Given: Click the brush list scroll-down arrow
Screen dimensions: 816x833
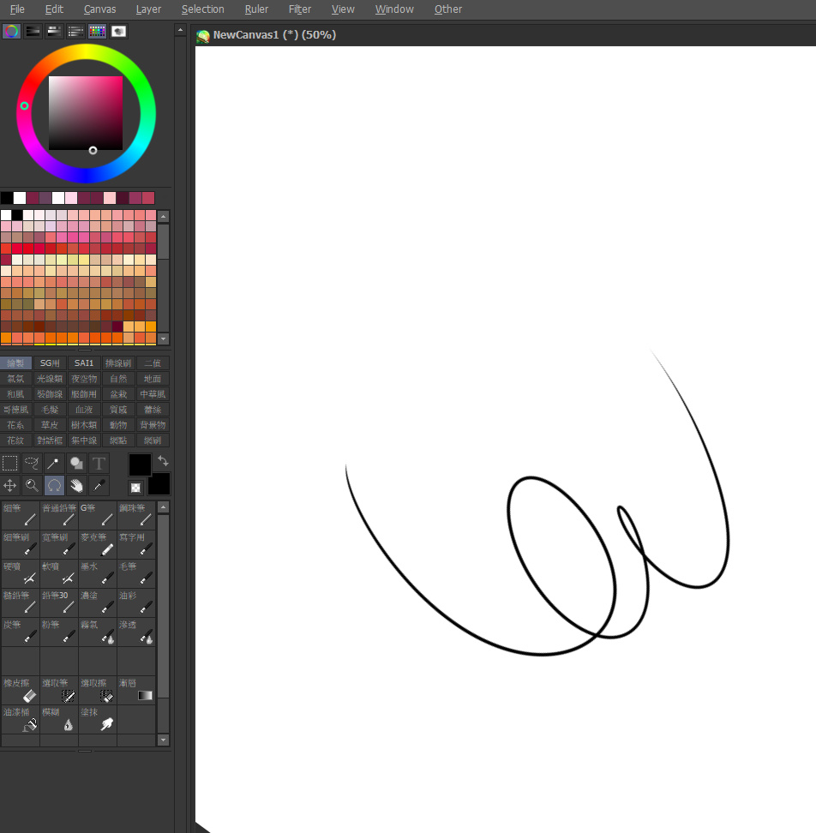Looking at the screenshot, I should point(164,740).
